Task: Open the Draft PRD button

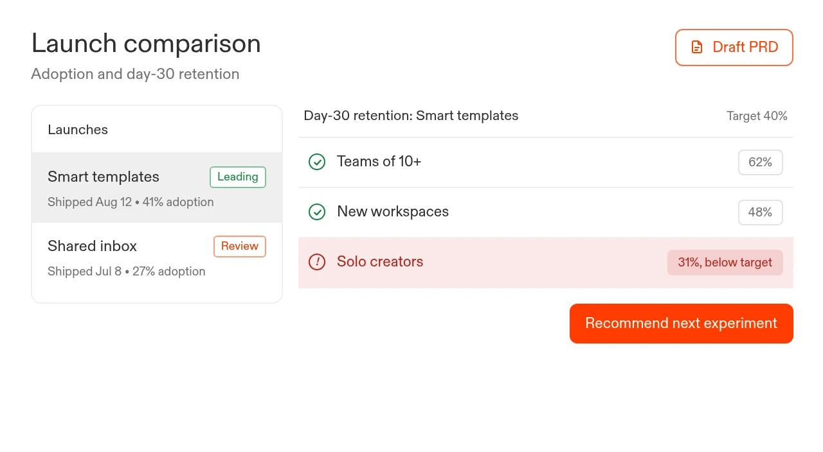Action: click(734, 48)
